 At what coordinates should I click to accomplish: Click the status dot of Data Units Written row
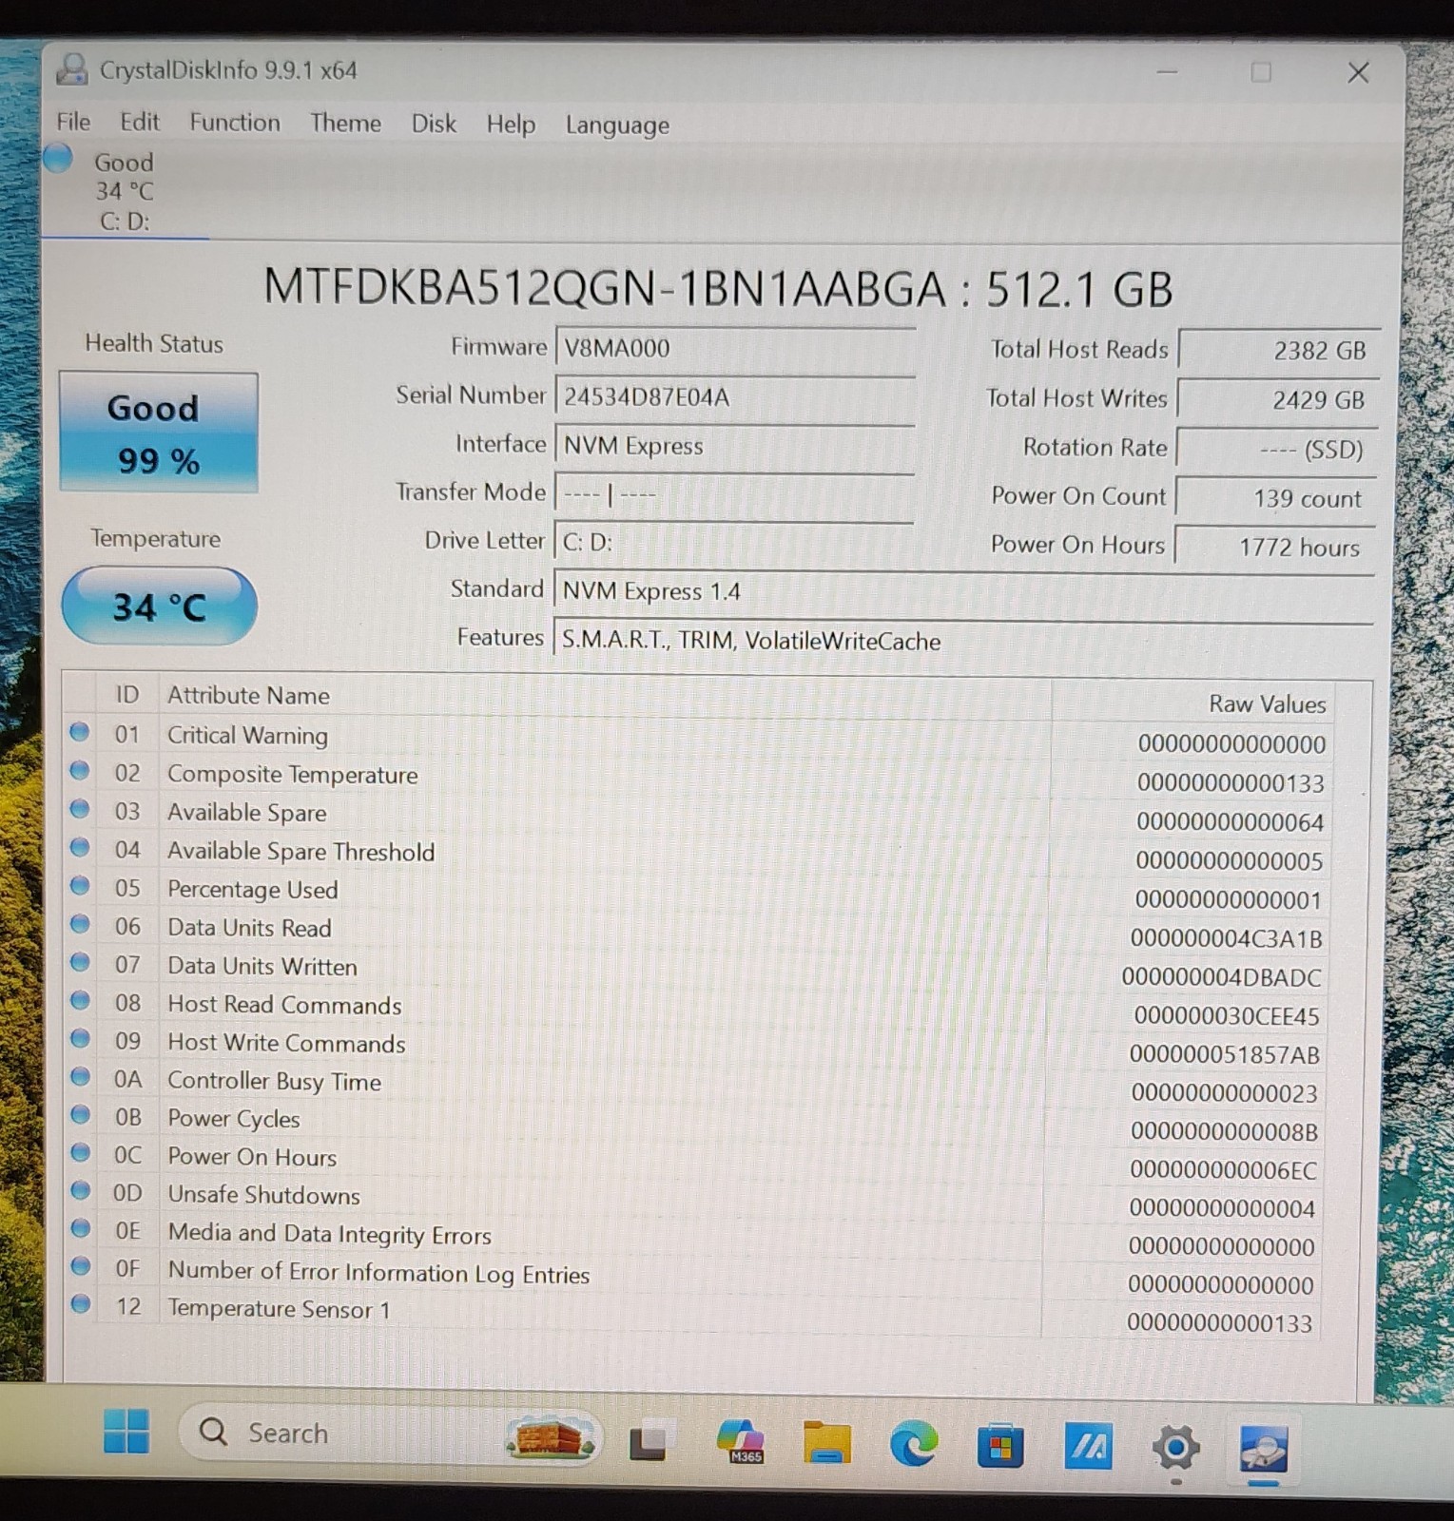(x=80, y=962)
